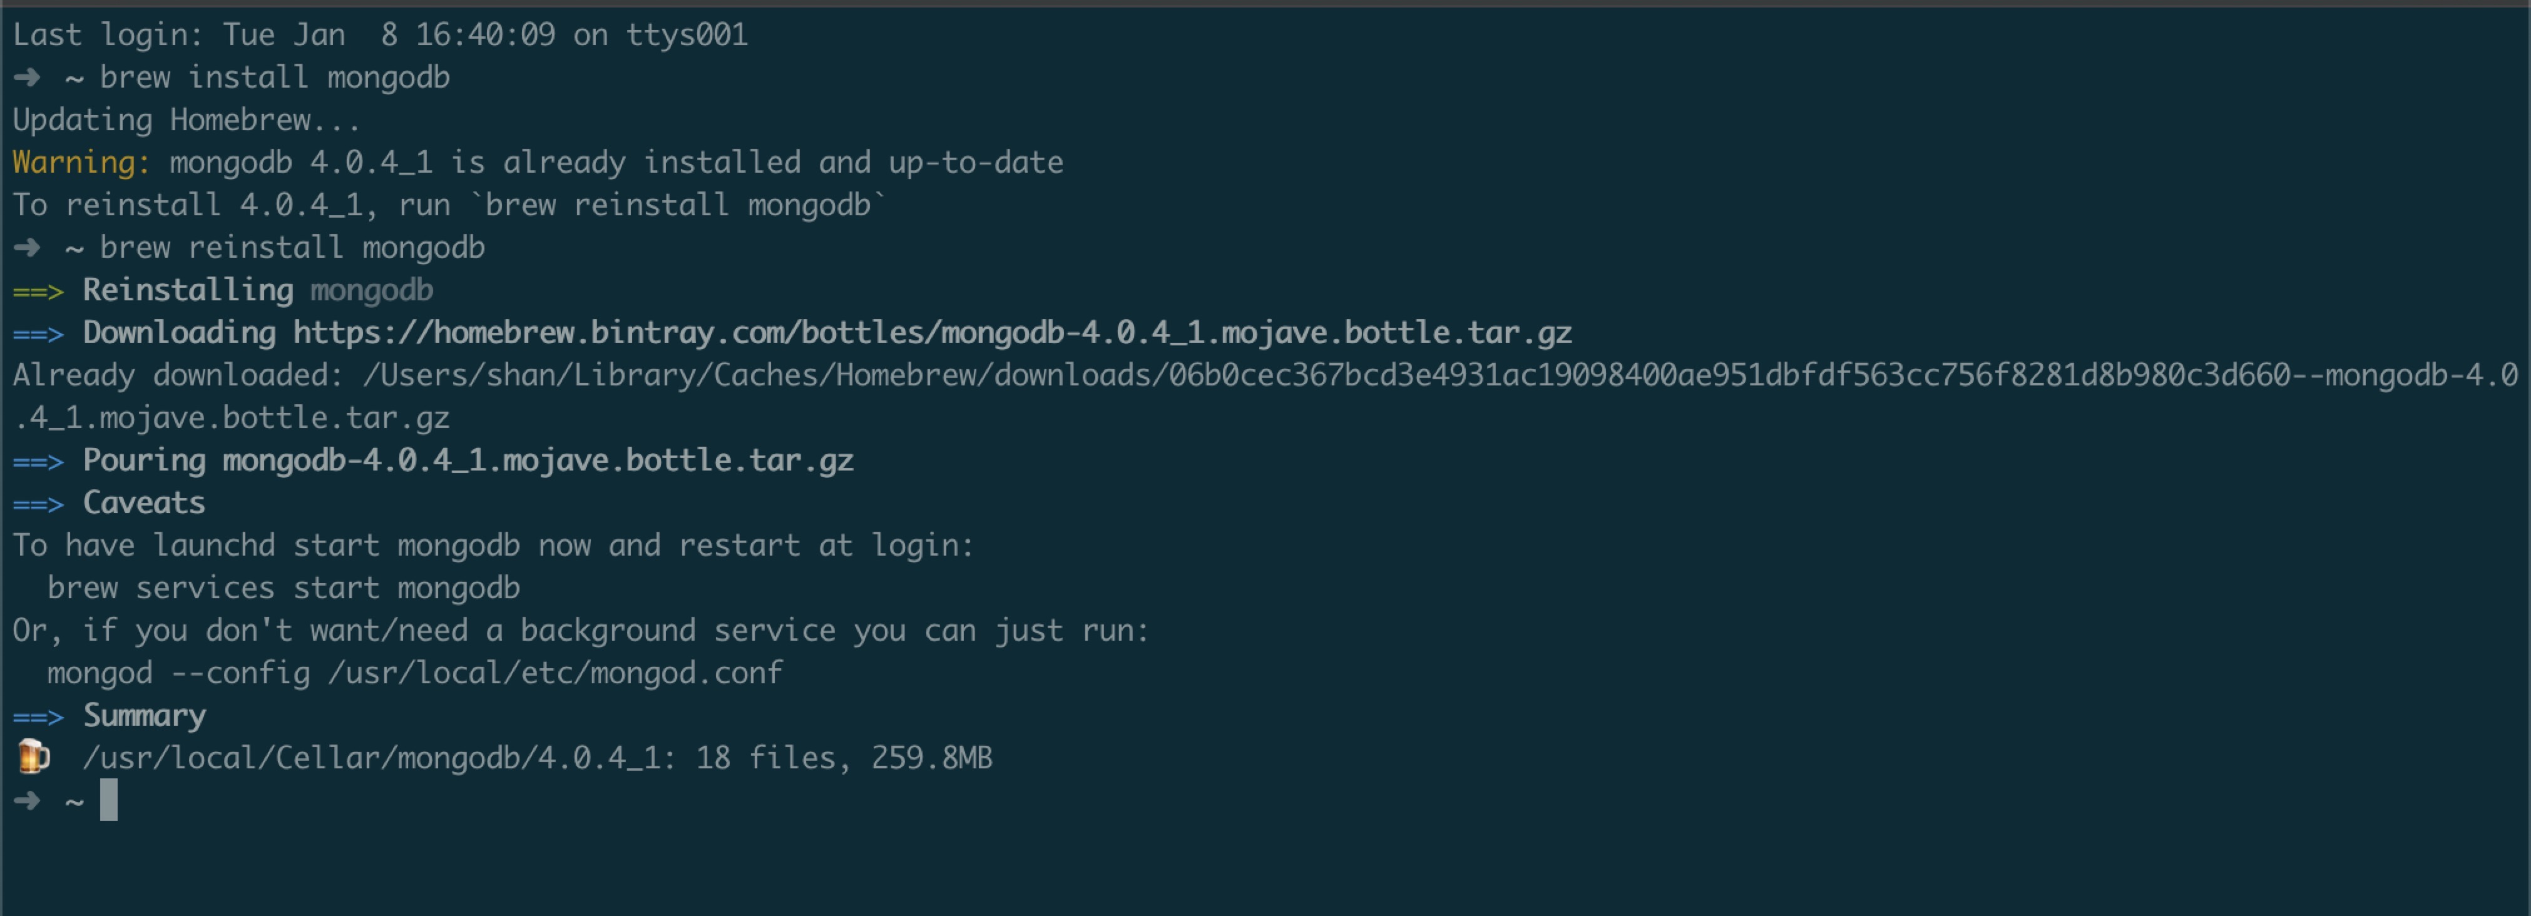Click the terminal cursor block at prompt
Viewport: 2531px width, 916px height.
click(109, 799)
